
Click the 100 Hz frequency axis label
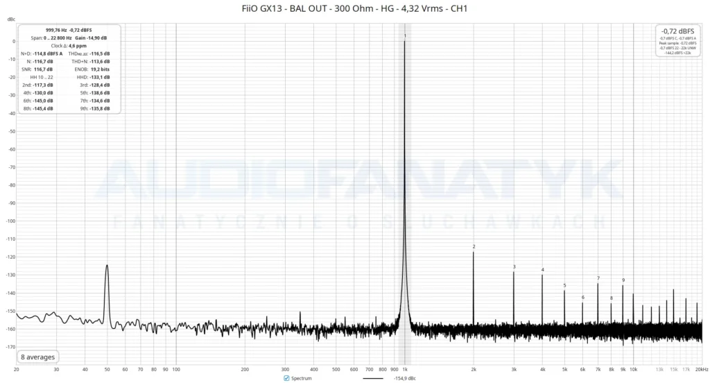point(176,369)
